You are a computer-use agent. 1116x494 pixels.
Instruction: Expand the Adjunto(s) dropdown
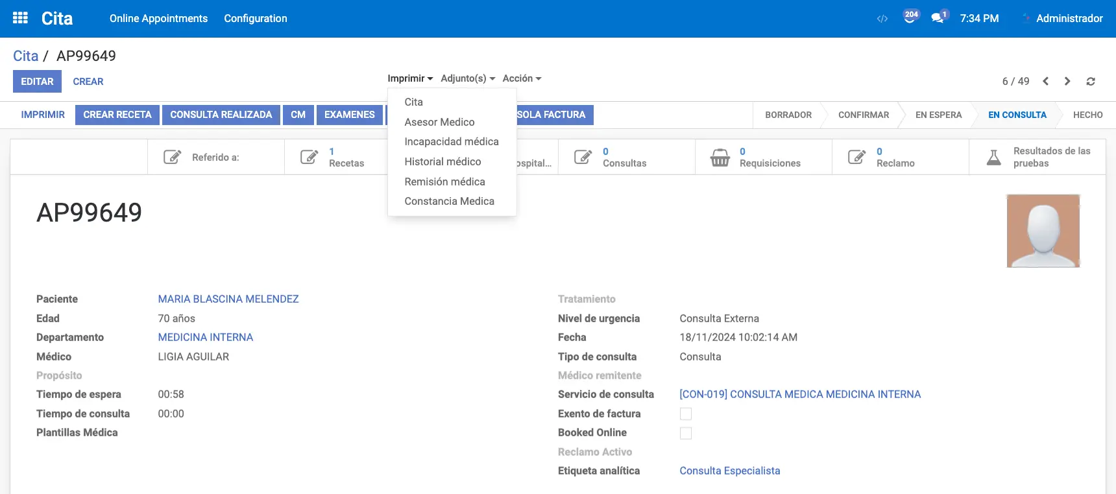[x=467, y=78]
